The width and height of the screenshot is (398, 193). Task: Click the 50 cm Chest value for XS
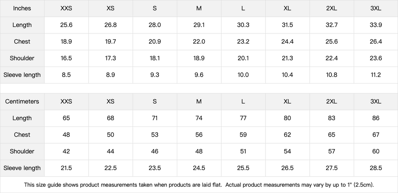tap(110, 135)
